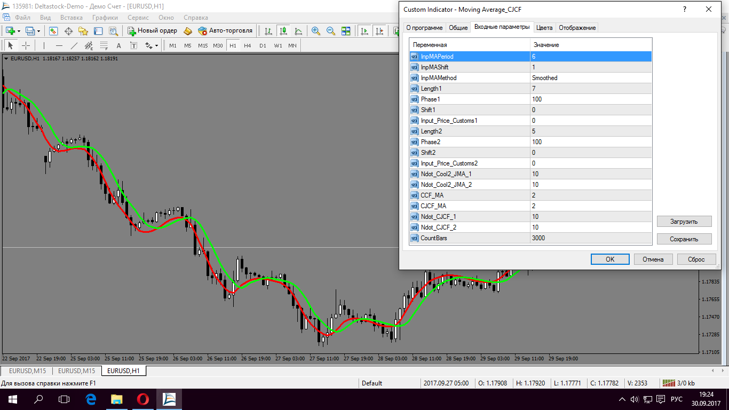Tile chart windows icon

[x=346, y=31]
